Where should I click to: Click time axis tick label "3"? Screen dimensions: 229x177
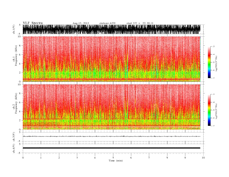tap(77, 158)
